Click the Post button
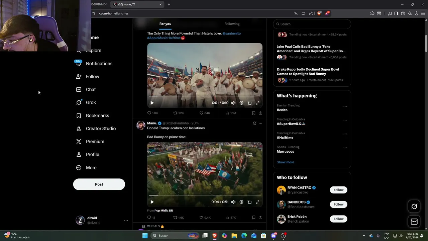Image resolution: width=428 pixels, height=241 pixels. (99, 184)
